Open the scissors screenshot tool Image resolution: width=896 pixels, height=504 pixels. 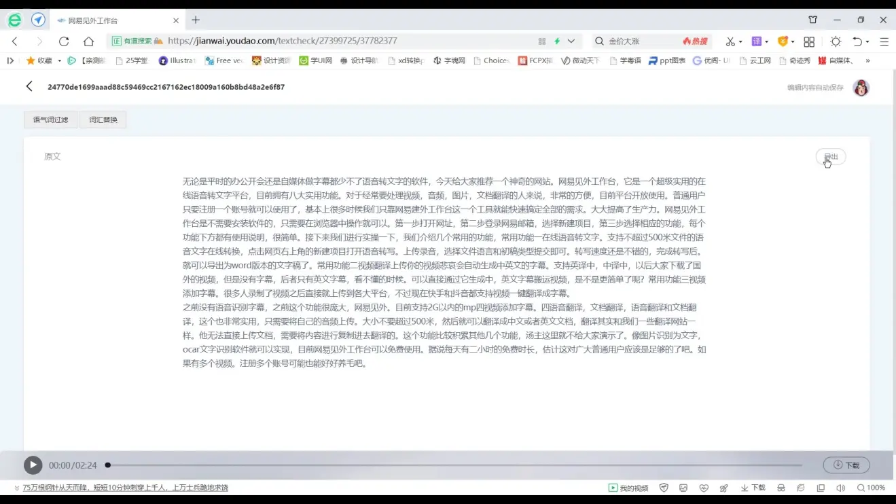pos(730,41)
